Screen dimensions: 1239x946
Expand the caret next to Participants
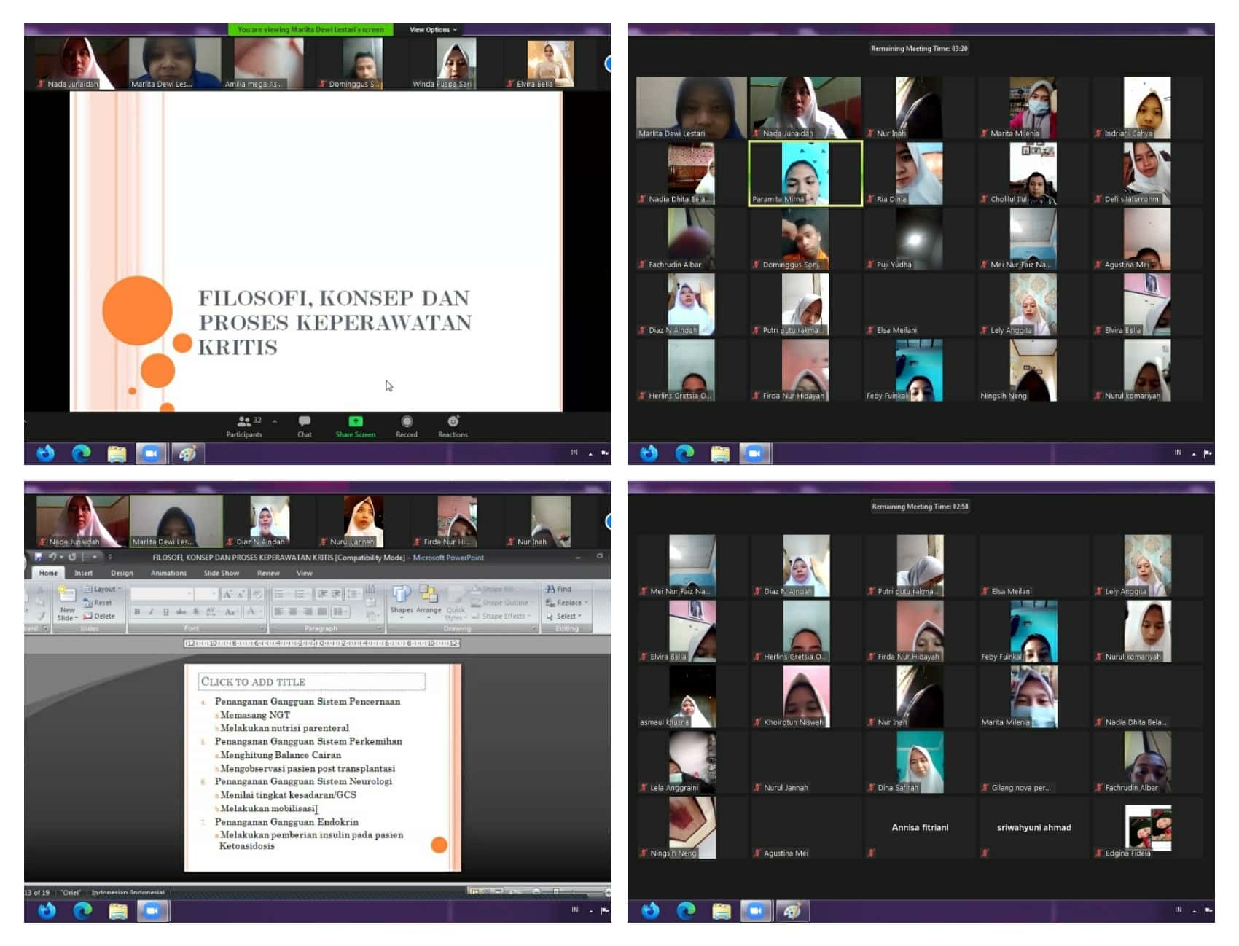coord(275,422)
